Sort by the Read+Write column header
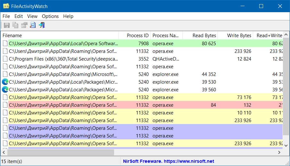290x166 pixels. pos(268,35)
